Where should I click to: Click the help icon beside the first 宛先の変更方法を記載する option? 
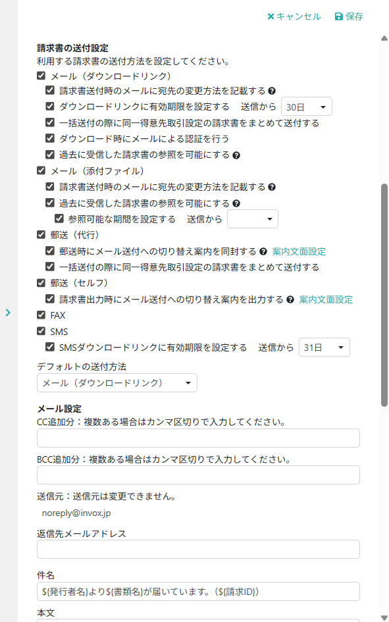pyautogui.click(x=272, y=91)
